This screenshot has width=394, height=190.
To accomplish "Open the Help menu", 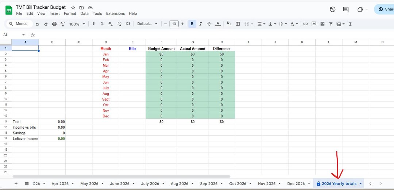I will point(133,13).
